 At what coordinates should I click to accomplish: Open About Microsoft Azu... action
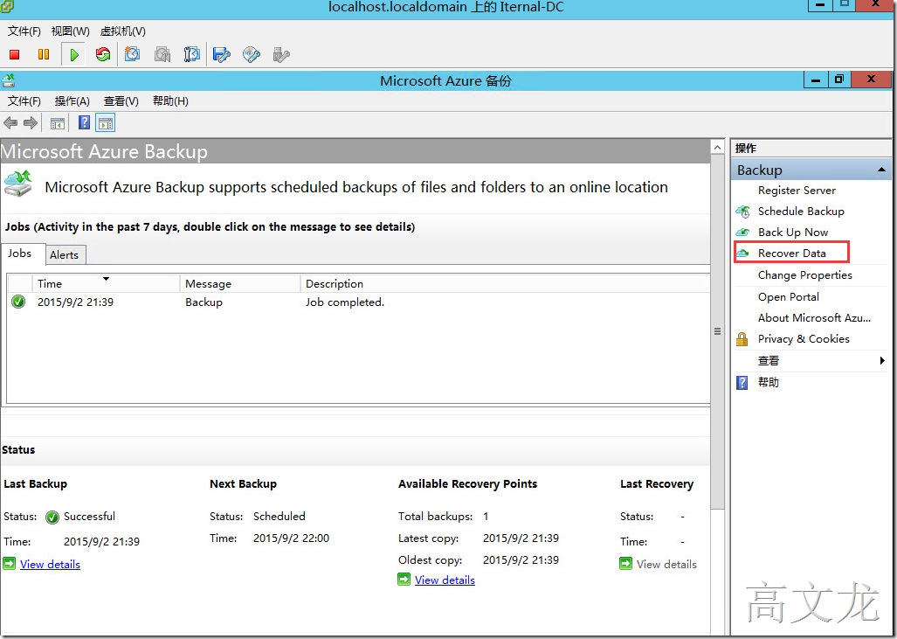[x=814, y=318]
